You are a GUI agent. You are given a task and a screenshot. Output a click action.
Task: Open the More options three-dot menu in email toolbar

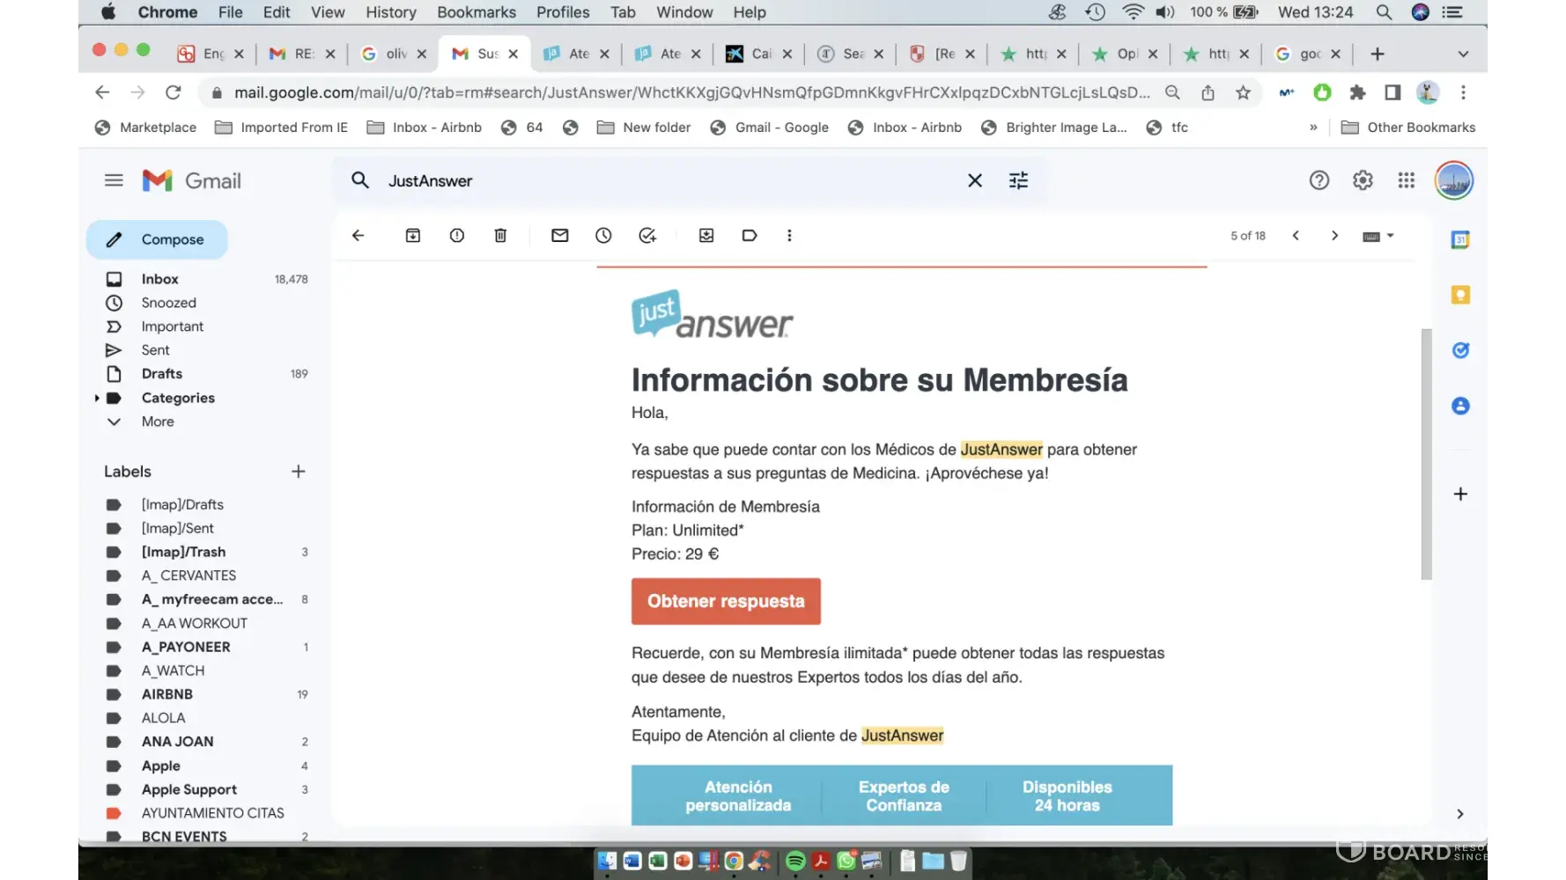pyautogui.click(x=789, y=236)
